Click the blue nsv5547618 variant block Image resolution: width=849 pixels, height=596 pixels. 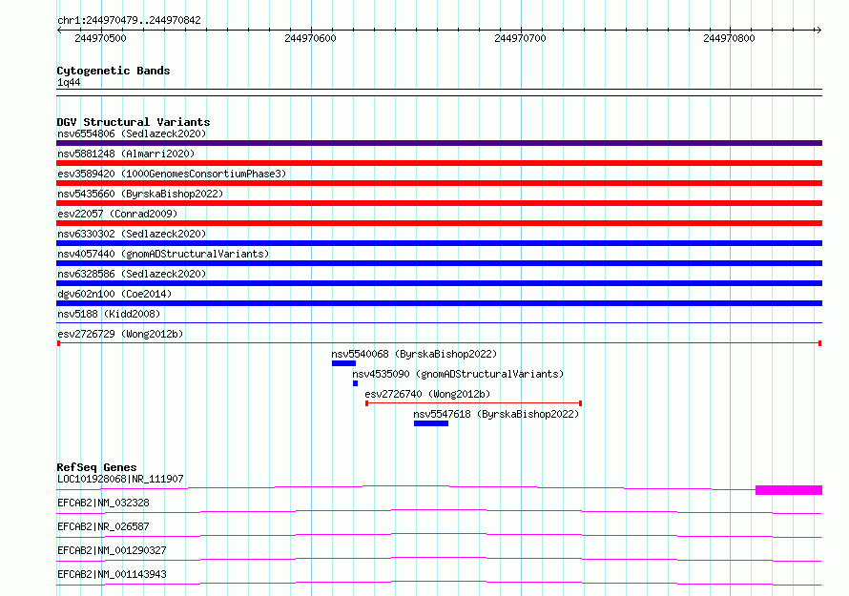coord(431,423)
